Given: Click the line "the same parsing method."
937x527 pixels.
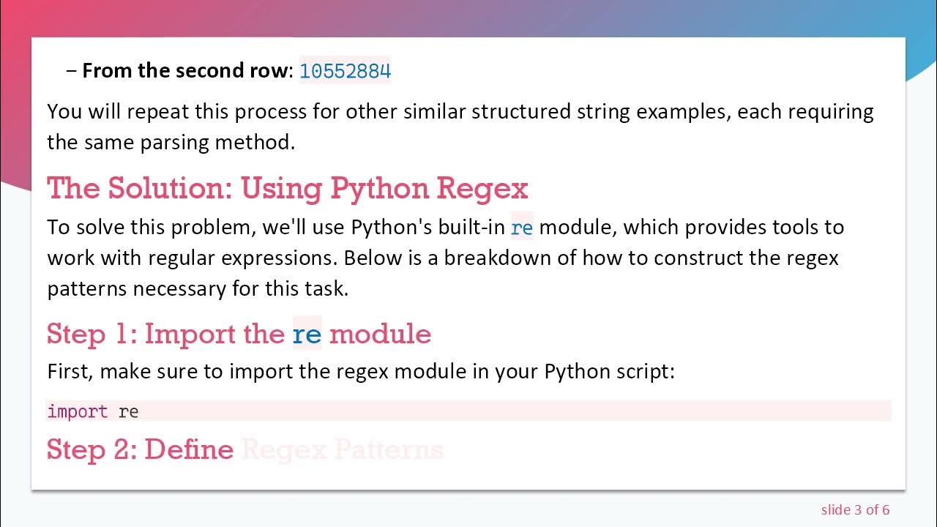Looking at the screenshot, I should pyautogui.click(x=171, y=142).
